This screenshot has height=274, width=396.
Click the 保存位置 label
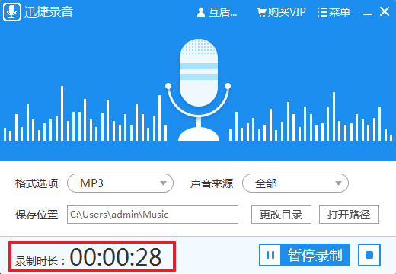click(x=37, y=215)
